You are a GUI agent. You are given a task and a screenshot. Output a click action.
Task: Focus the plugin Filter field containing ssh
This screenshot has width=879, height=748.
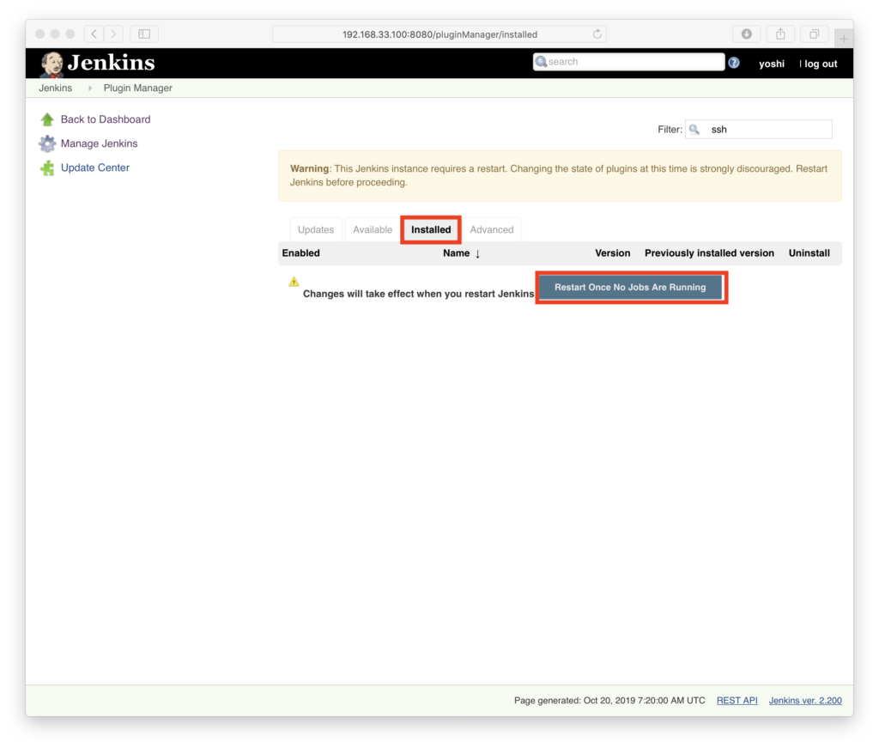pyautogui.click(x=759, y=130)
